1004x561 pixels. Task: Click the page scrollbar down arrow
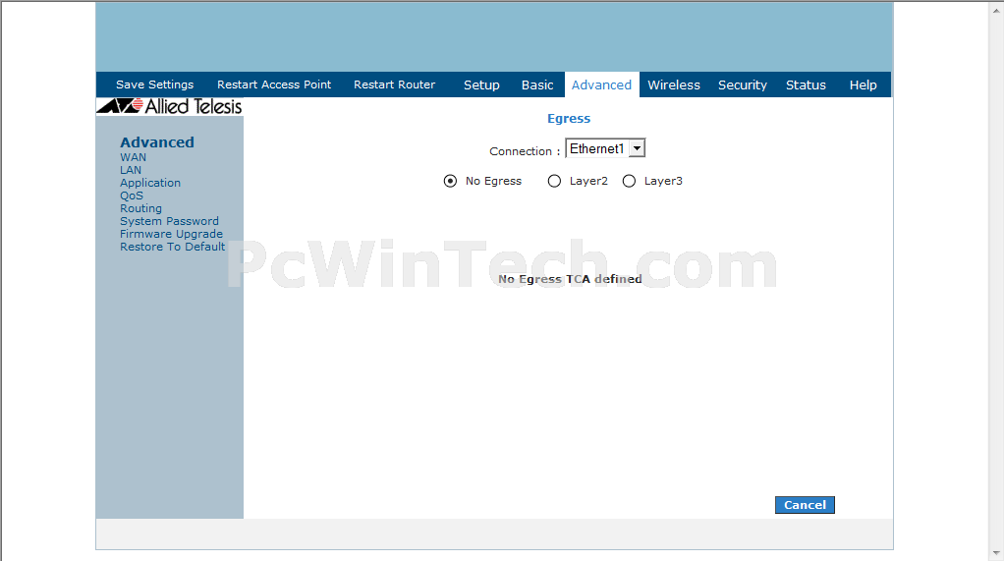point(997,553)
